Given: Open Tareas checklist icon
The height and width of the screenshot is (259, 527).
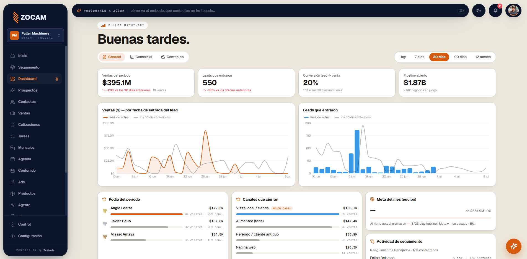Looking at the screenshot, I should pyautogui.click(x=12, y=136).
